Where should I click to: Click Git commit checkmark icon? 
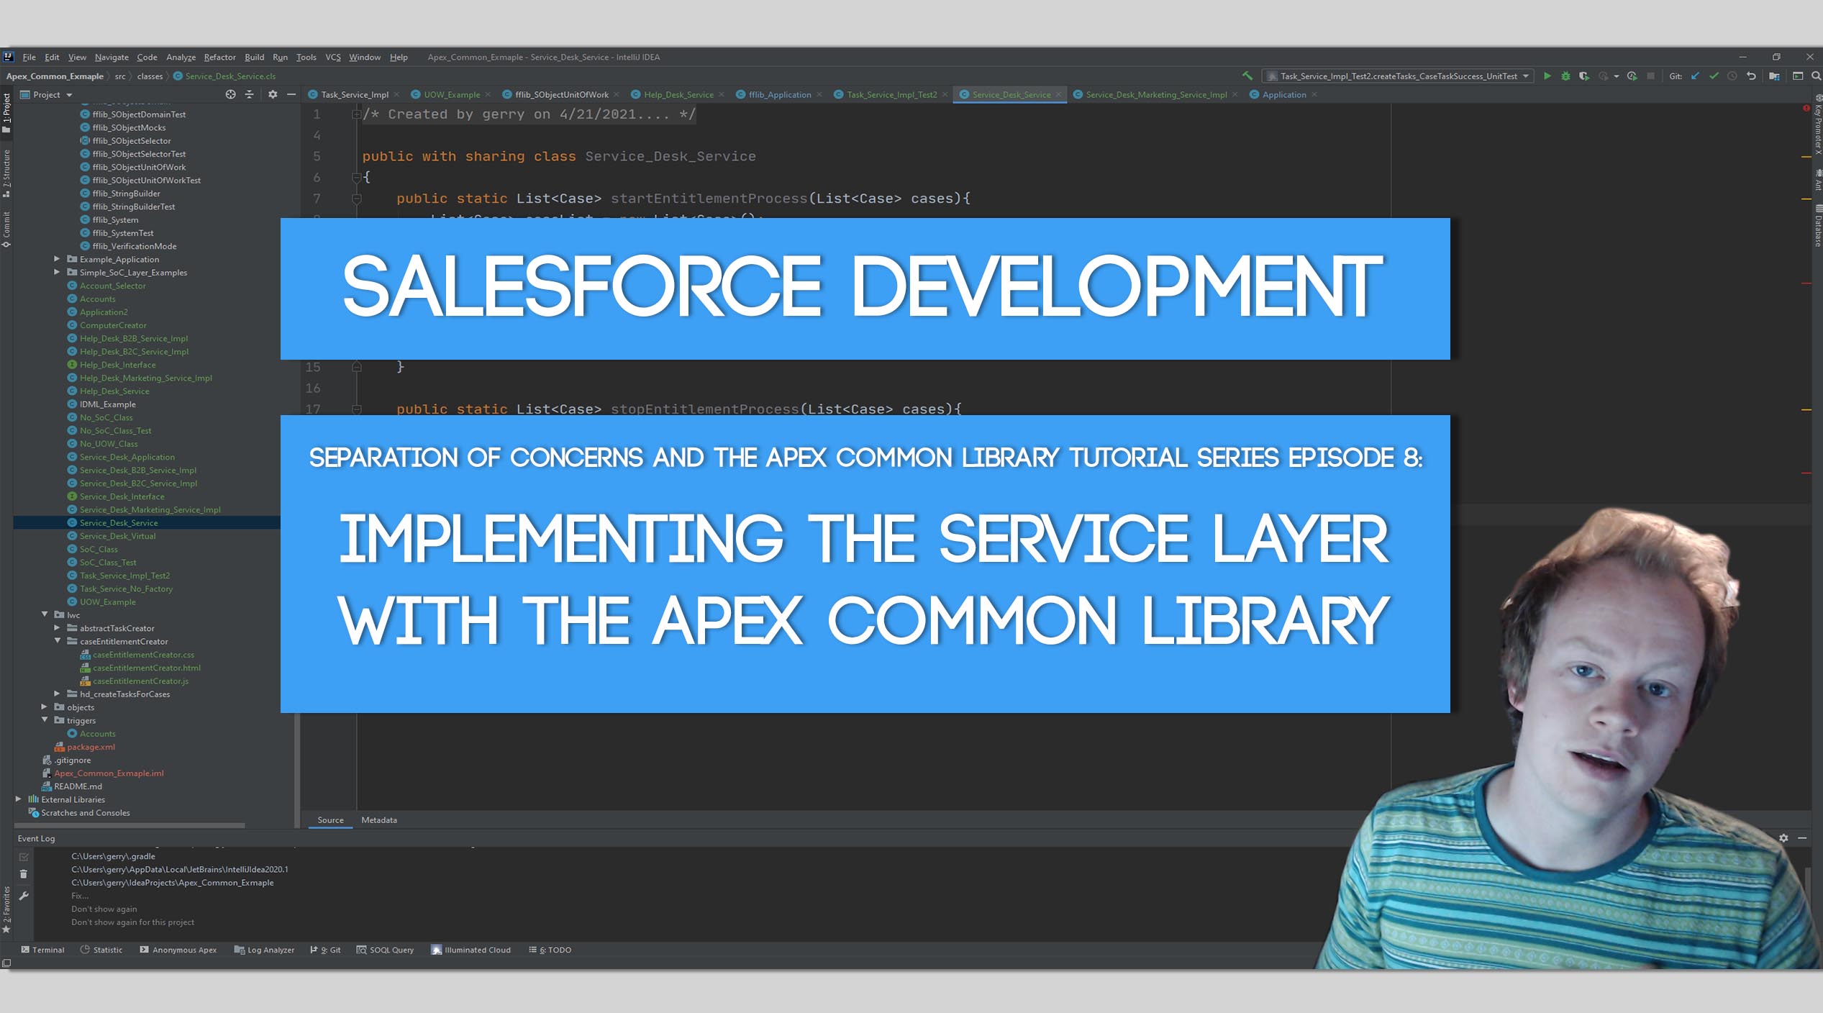pos(1714,76)
